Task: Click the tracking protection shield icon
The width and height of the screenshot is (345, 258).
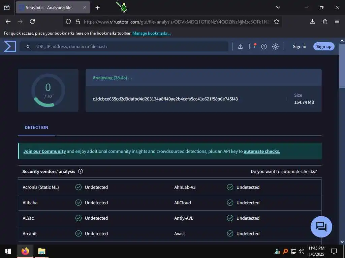Action: [68, 21]
